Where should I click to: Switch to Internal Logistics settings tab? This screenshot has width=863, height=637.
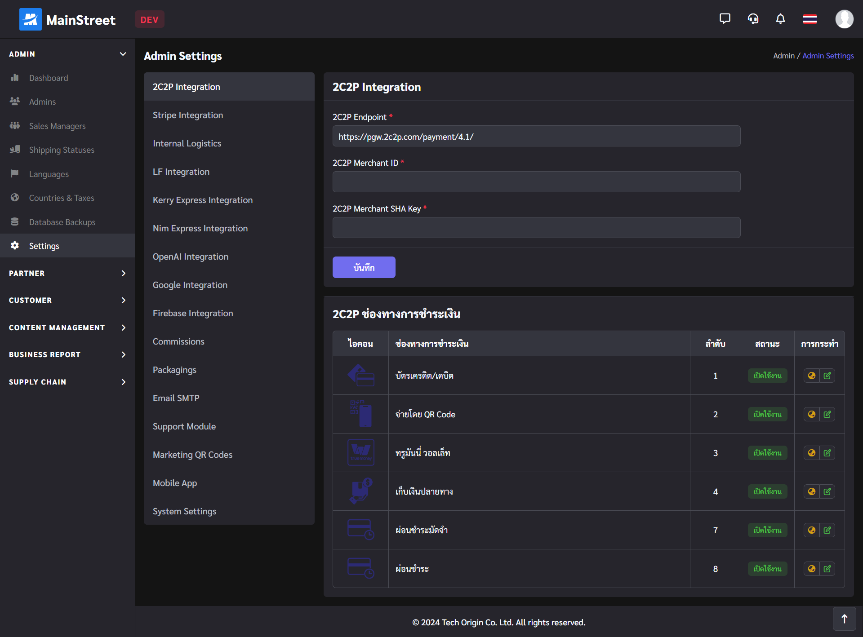pyautogui.click(x=229, y=143)
